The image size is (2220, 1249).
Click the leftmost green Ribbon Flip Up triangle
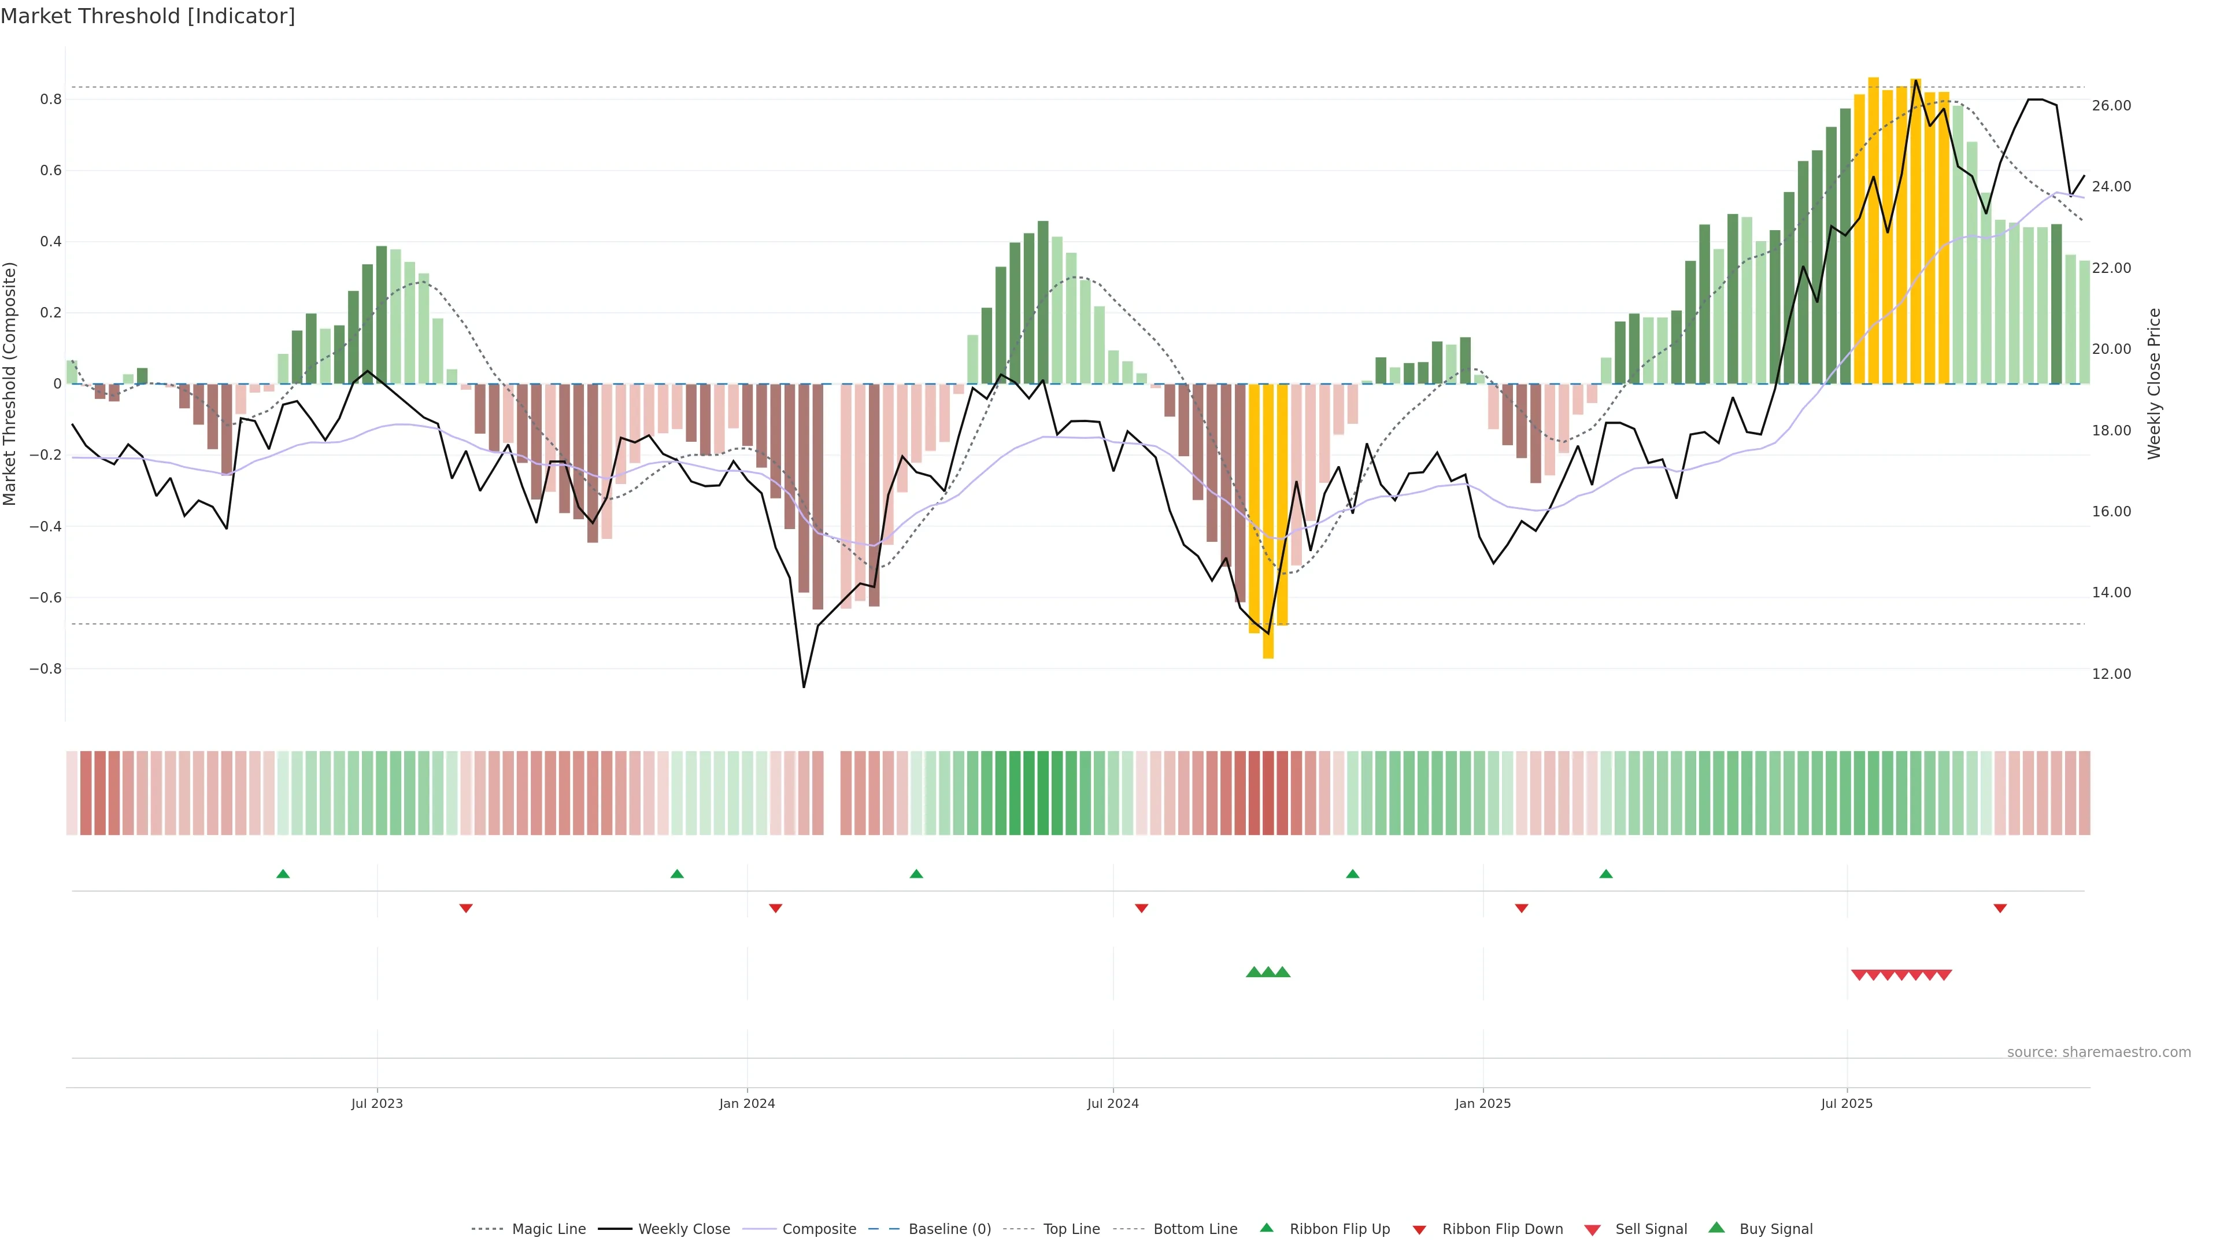[283, 874]
